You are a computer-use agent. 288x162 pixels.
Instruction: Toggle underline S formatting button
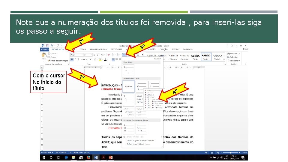pos(79,59)
